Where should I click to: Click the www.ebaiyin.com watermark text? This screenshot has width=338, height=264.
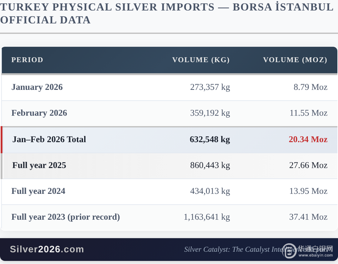tap(317, 255)
